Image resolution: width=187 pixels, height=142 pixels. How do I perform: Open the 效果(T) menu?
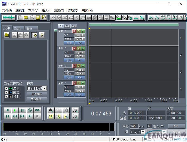click(59, 11)
